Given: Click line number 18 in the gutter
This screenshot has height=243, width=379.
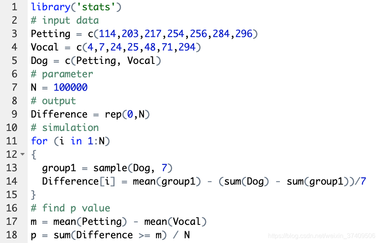Looking at the screenshot, I should [11, 235].
